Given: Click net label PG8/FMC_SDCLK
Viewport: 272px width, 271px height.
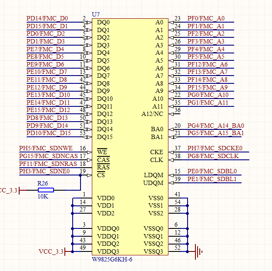Looking at the screenshot, I should point(213,156).
